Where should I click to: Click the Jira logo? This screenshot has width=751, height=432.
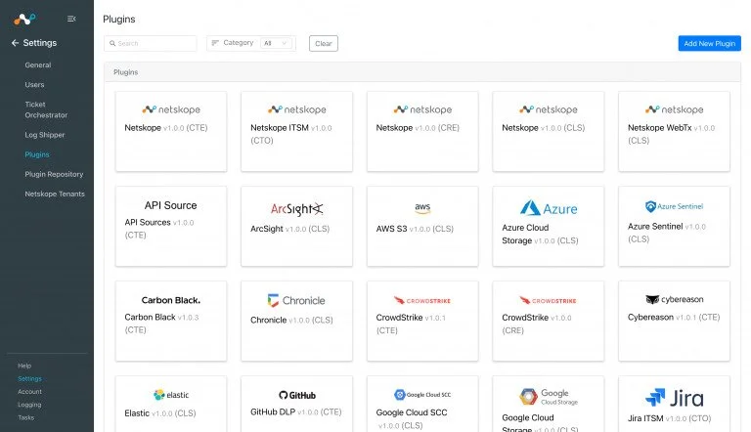(x=675, y=398)
